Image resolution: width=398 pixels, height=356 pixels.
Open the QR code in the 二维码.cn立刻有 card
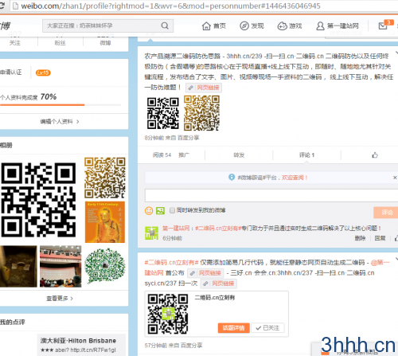click(x=168, y=314)
